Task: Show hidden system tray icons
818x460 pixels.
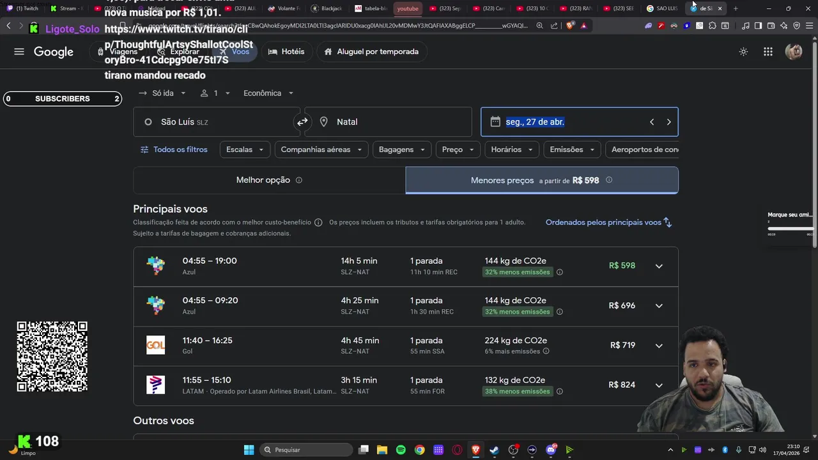Action: click(670, 450)
